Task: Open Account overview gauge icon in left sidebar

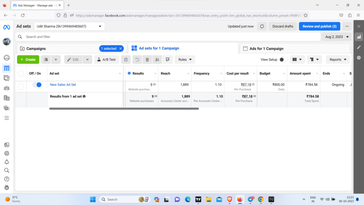Action: 6,58
